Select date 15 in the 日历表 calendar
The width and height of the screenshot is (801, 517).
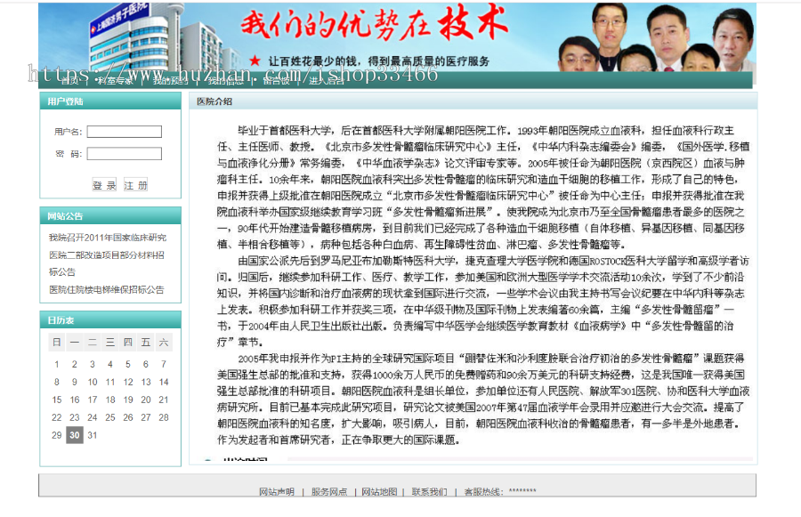56,399
